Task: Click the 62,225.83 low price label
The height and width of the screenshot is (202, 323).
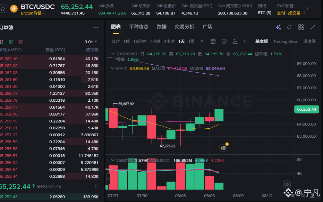Action: [x=168, y=146]
